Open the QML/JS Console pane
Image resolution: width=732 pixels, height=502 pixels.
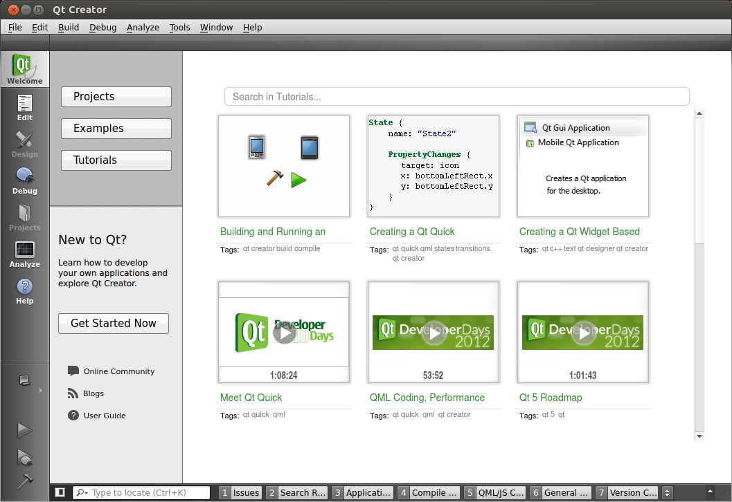(x=495, y=493)
